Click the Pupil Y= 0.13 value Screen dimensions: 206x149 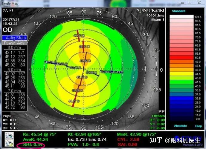pyautogui.click(x=10, y=124)
